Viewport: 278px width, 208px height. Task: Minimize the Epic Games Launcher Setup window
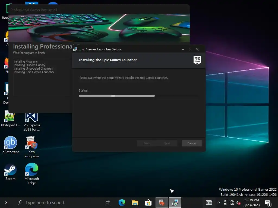point(183,49)
